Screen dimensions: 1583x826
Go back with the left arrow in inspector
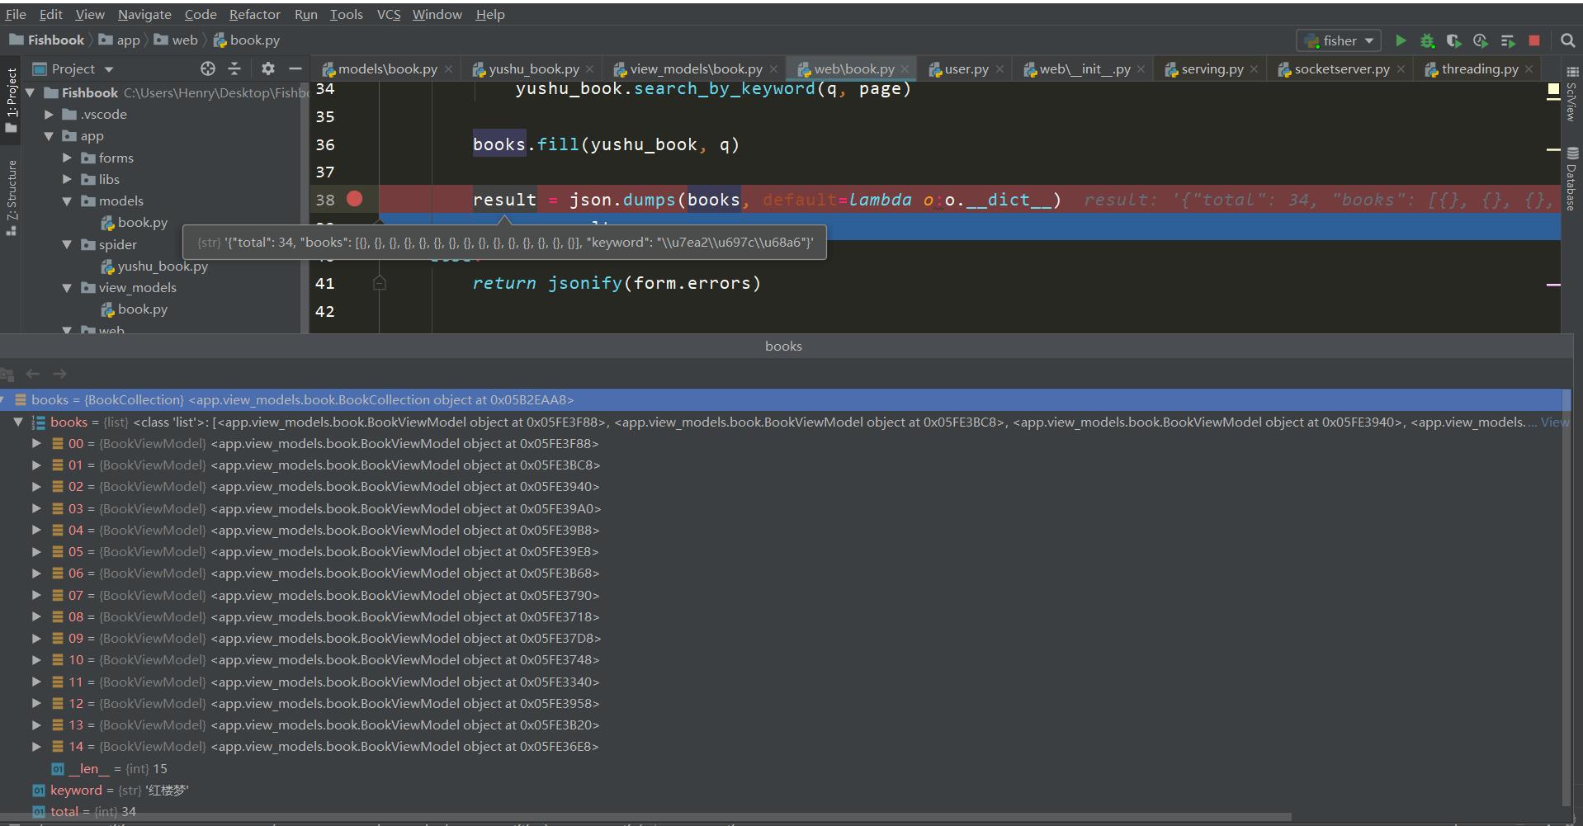[33, 374]
